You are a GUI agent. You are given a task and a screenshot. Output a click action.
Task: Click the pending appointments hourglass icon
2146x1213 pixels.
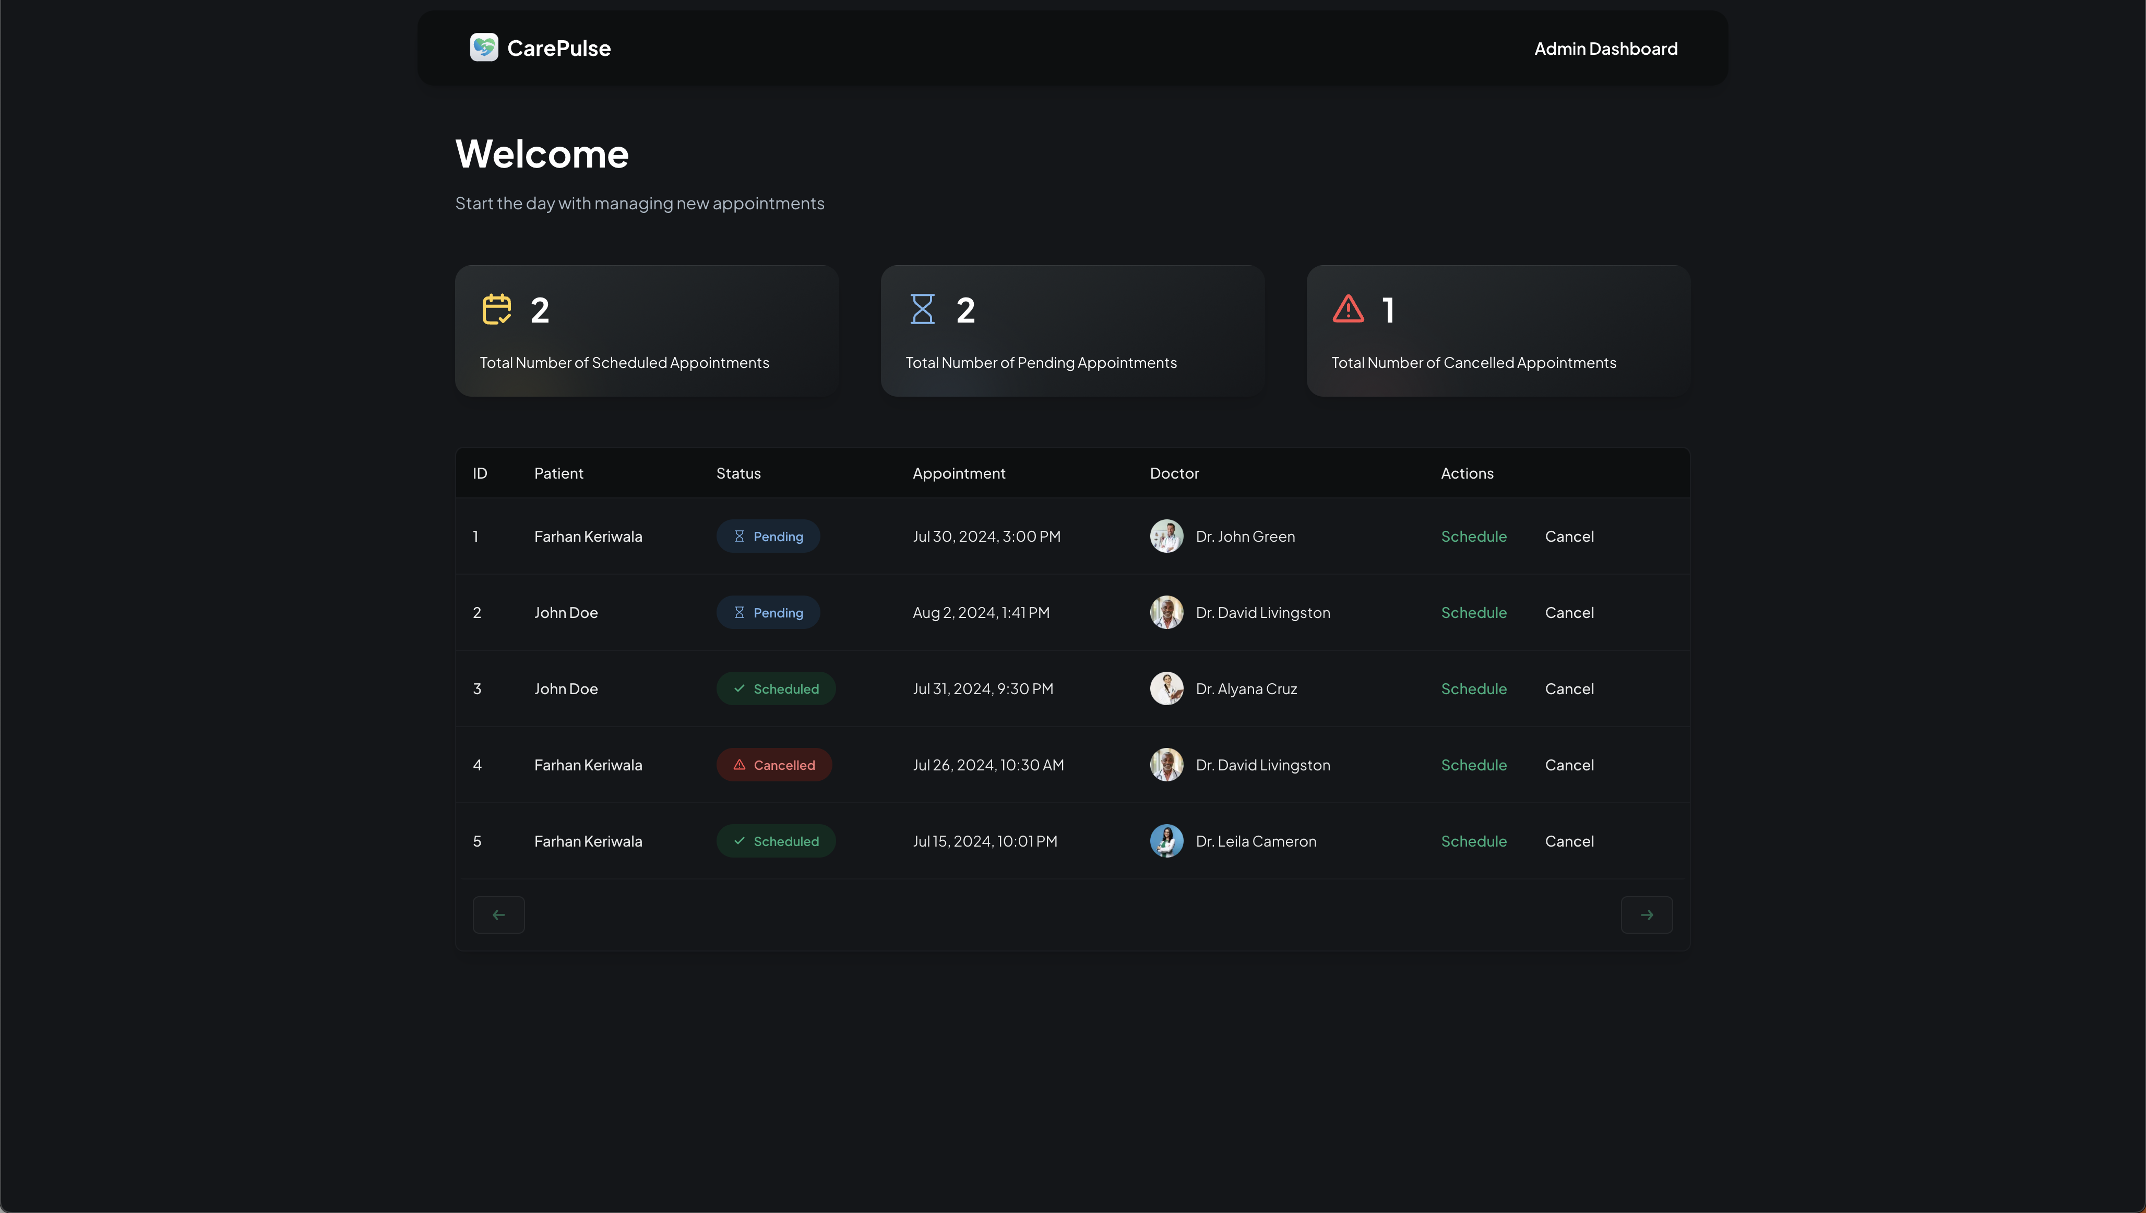pos(922,309)
